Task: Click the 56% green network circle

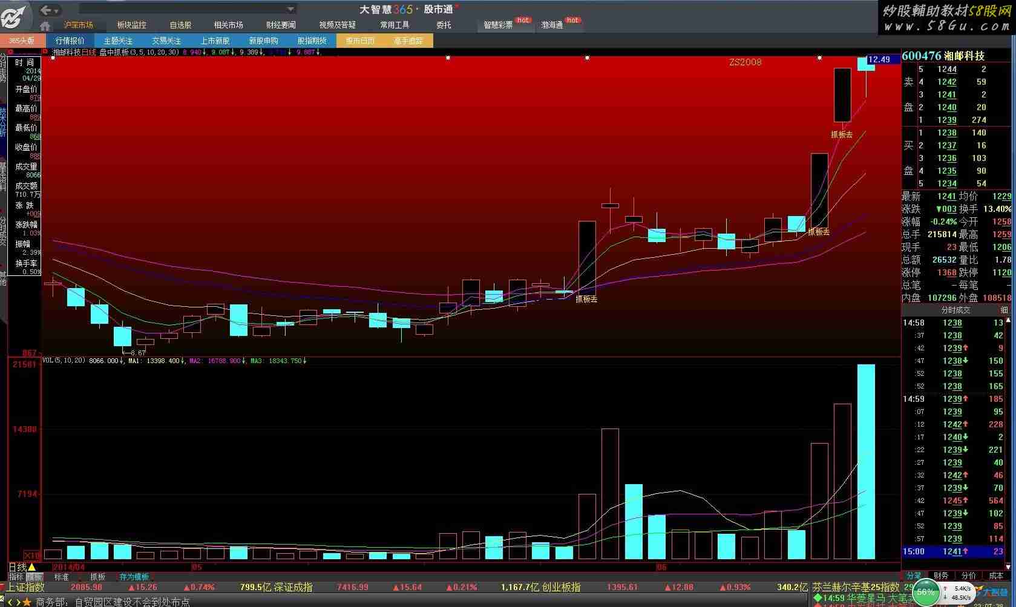Action: (x=925, y=592)
